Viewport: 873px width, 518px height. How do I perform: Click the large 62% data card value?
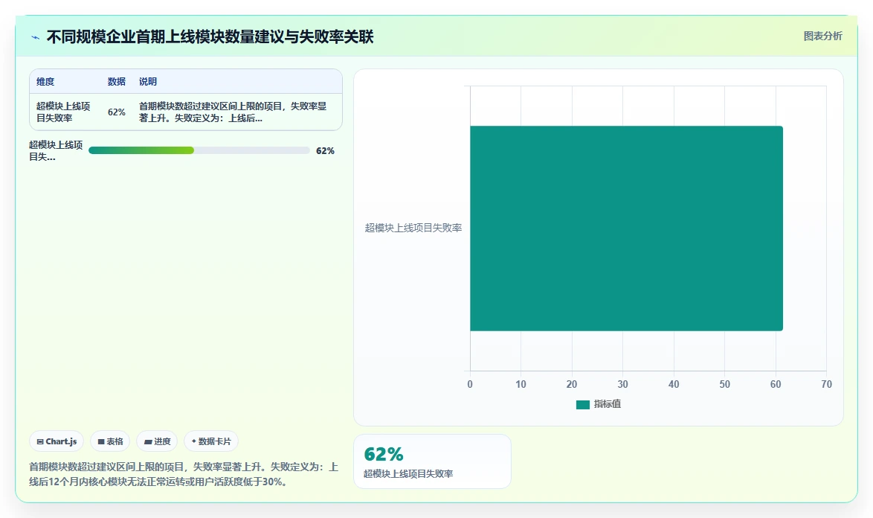[x=384, y=454]
